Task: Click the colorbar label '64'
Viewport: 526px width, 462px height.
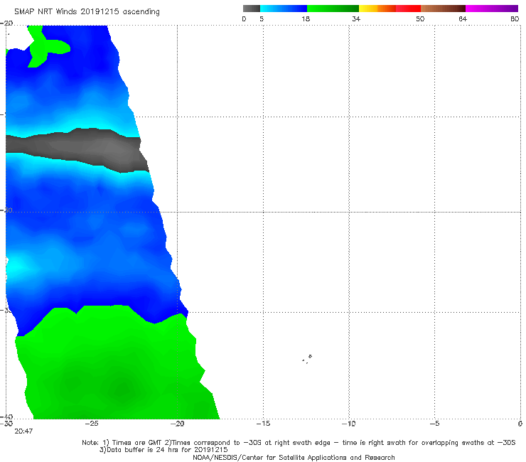Action: [x=463, y=19]
